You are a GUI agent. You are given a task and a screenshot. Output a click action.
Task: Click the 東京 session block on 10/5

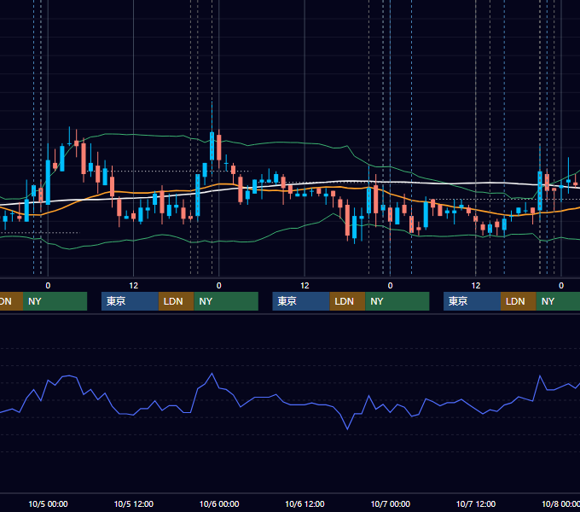pos(130,301)
